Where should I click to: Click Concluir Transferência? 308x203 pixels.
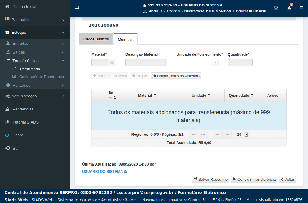(254, 180)
